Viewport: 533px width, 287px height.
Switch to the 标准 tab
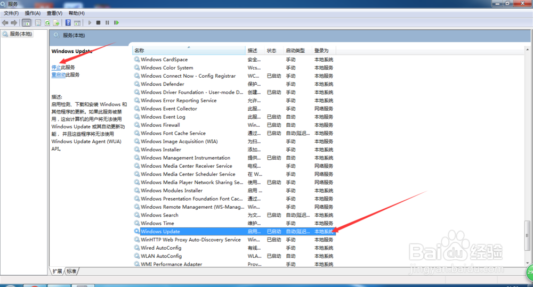point(71,271)
